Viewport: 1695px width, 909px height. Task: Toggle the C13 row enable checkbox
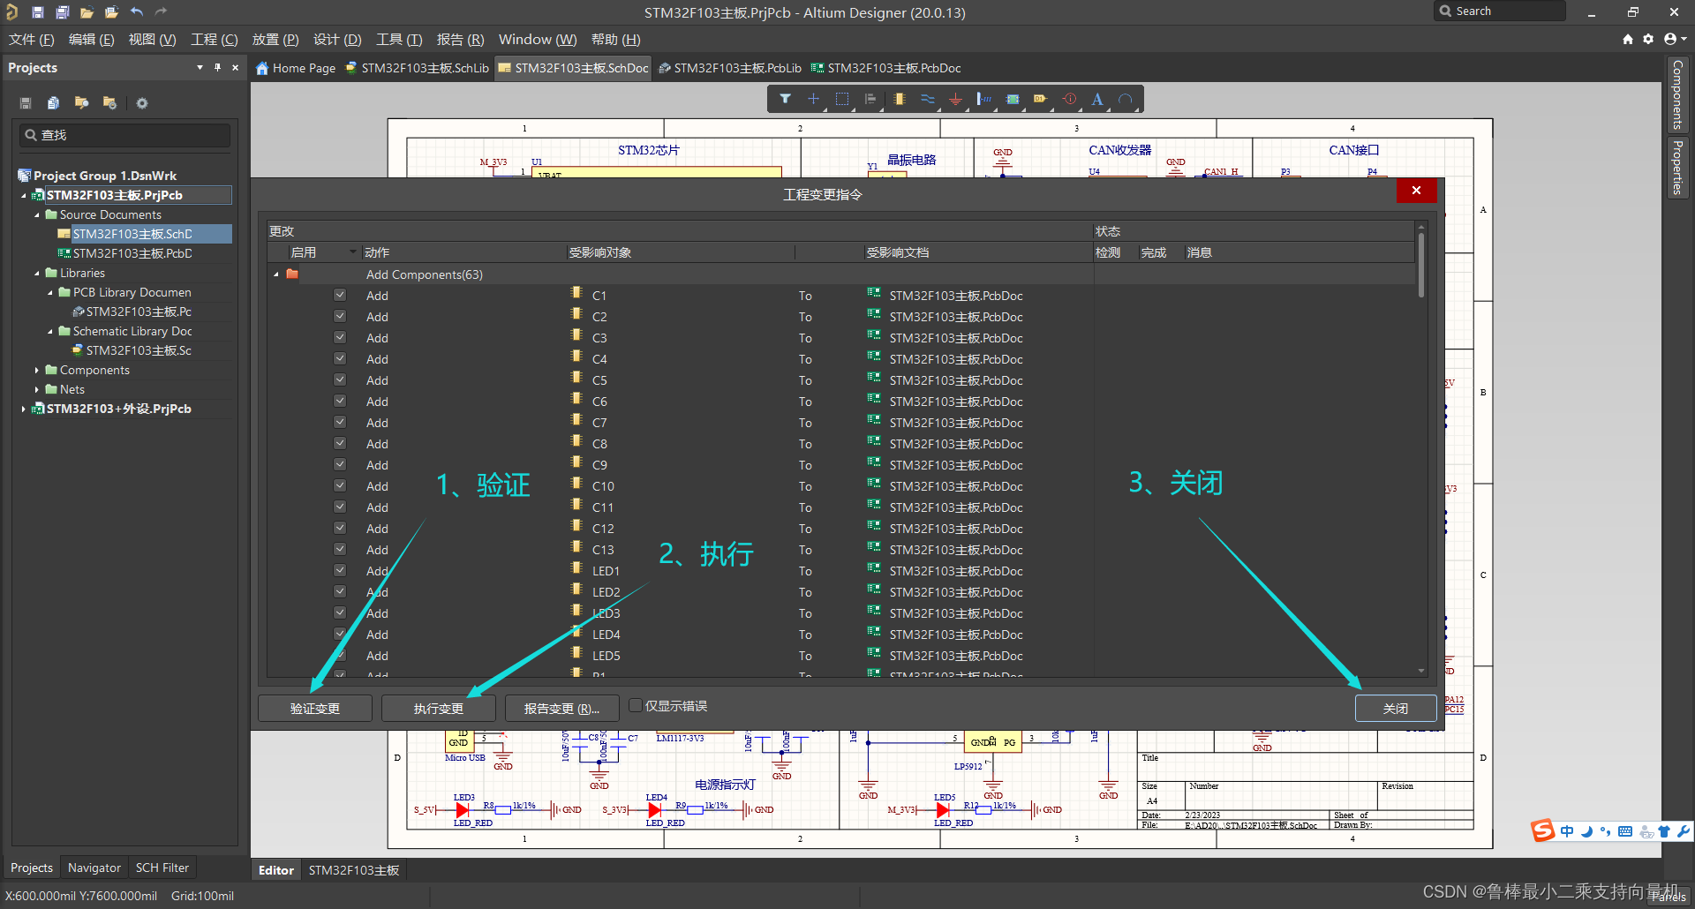coord(340,549)
